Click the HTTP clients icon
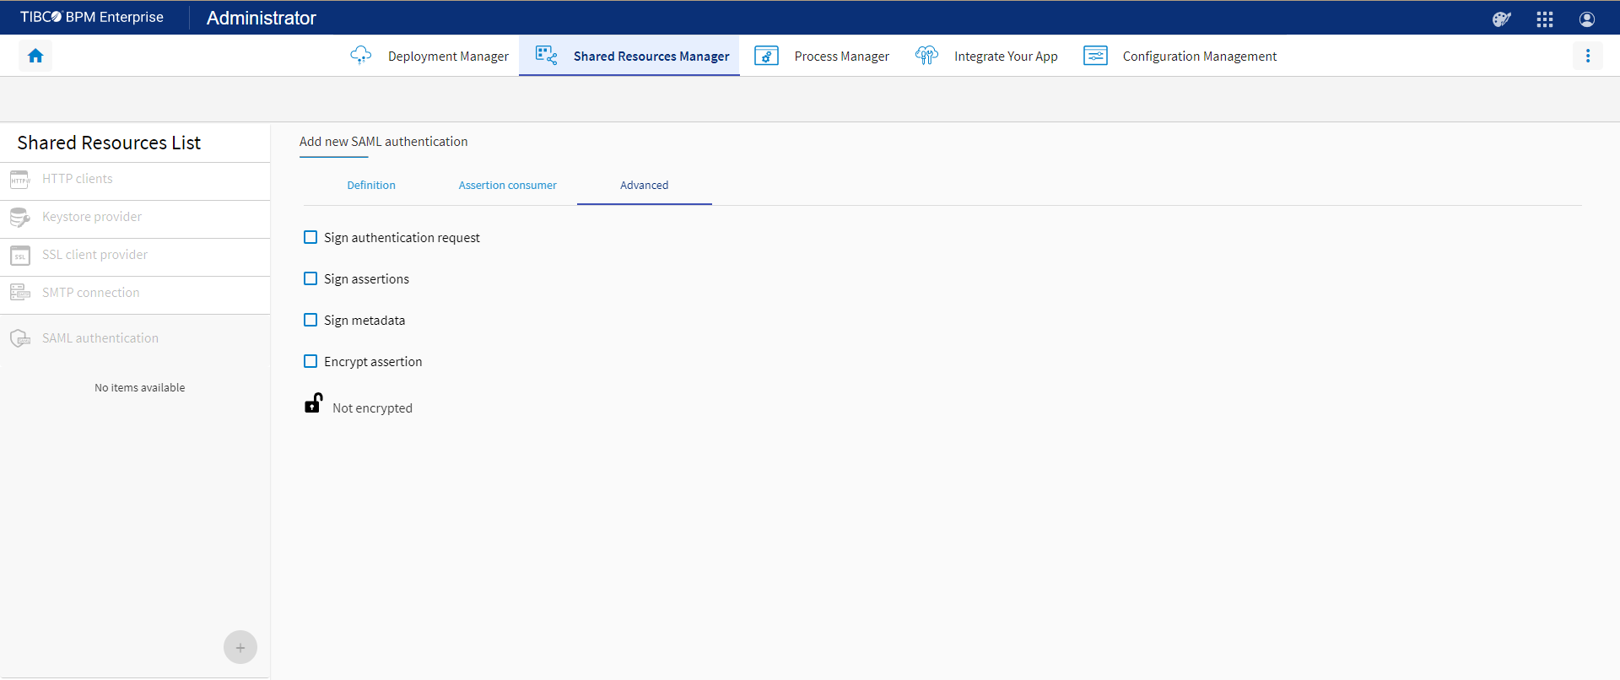 [x=20, y=180]
